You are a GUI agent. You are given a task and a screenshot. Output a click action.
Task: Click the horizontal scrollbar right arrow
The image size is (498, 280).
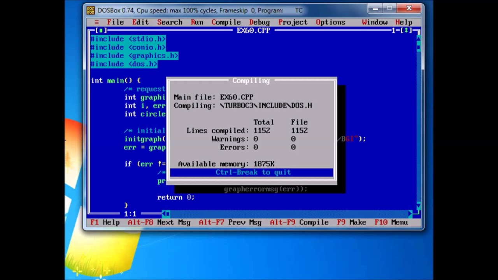[x=410, y=213]
